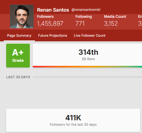Click the 314th SB Rank value
Image resolution: width=142 pixels, height=133 pixels.
click(88, 52)
